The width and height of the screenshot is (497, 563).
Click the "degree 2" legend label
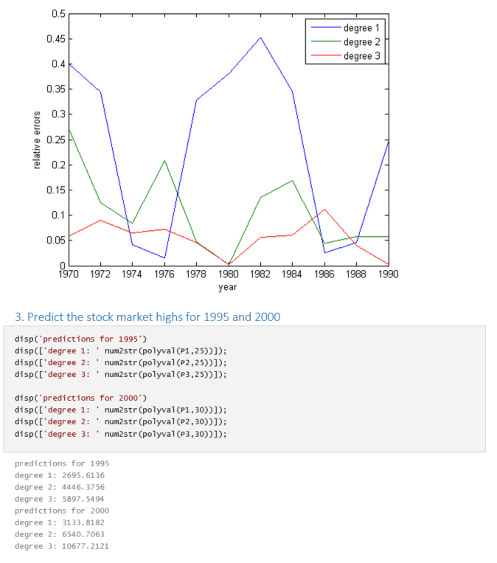(x=364, y=42)
